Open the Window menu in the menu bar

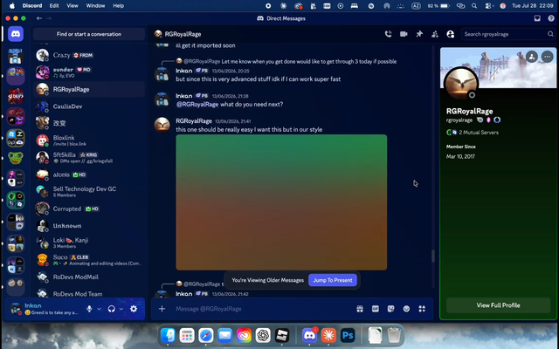pyautogui.click(x=95, y=6)
